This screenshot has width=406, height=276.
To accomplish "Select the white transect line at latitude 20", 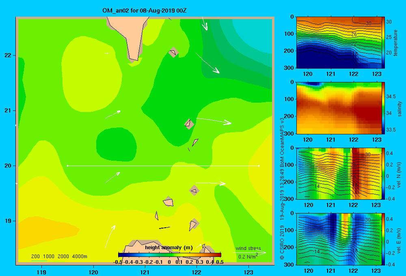I will point(163,166).
